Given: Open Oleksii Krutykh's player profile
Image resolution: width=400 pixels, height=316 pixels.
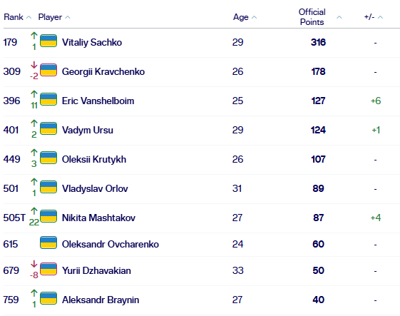Looking at the screenshot, I should (94, 159).
